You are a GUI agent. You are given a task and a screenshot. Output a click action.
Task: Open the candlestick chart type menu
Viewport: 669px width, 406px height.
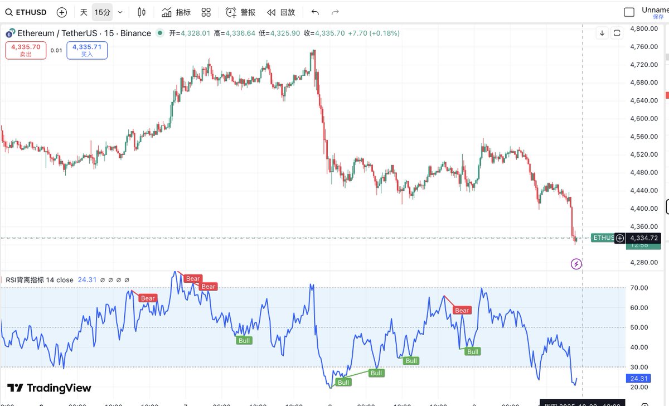(x=142, y=12)
